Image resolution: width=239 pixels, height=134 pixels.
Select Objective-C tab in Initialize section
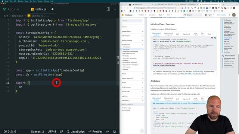[186, 34]
